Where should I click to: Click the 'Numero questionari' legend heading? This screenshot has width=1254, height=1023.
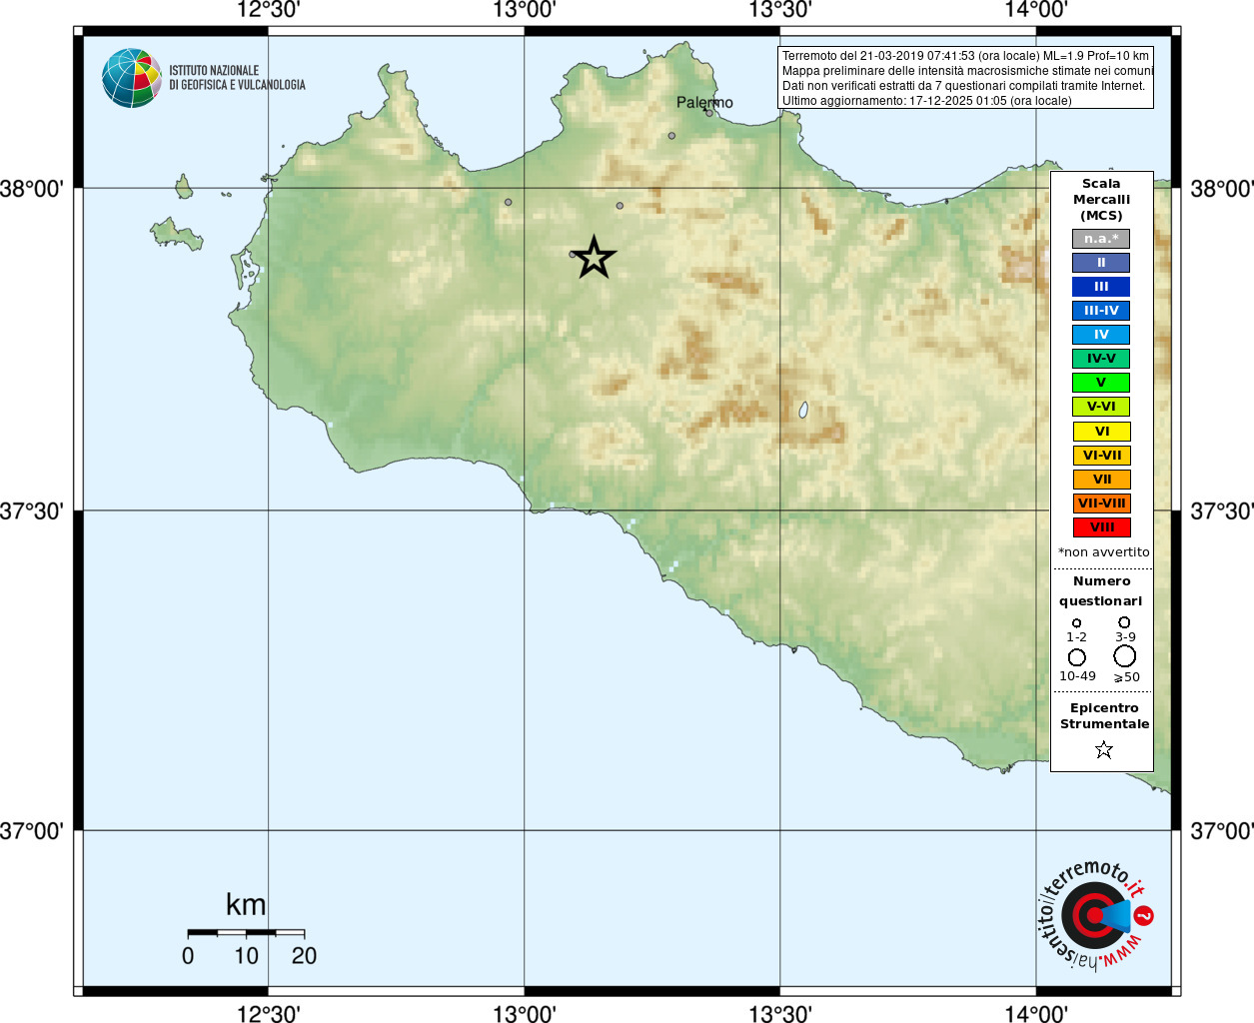click(1101, 591)
